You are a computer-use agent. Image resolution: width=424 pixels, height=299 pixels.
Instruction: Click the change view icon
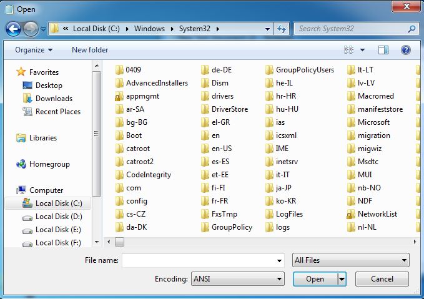click(348, 50)
